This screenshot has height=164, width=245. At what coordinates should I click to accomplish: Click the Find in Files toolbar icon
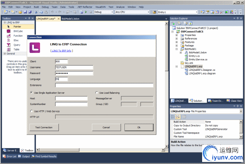click(x=154, y=12)
